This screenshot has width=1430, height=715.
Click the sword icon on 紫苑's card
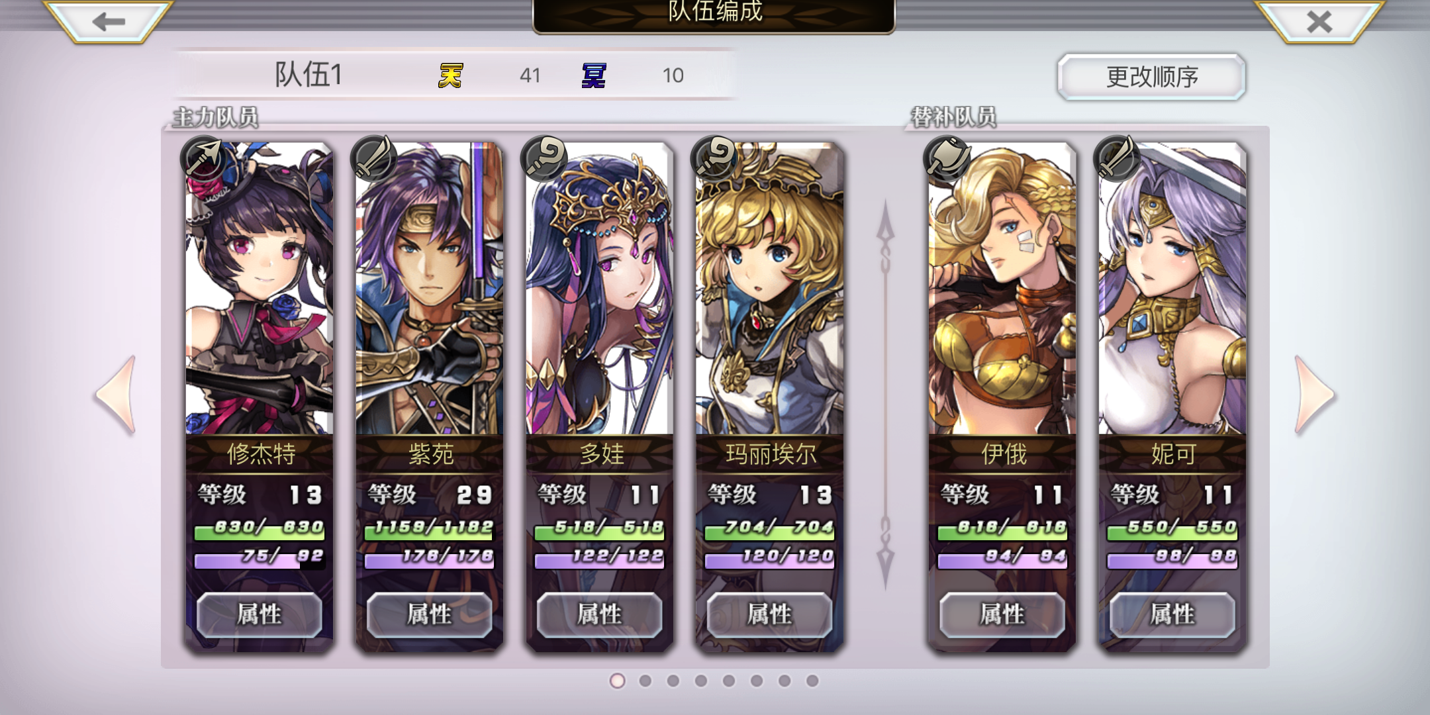(374, 158)
